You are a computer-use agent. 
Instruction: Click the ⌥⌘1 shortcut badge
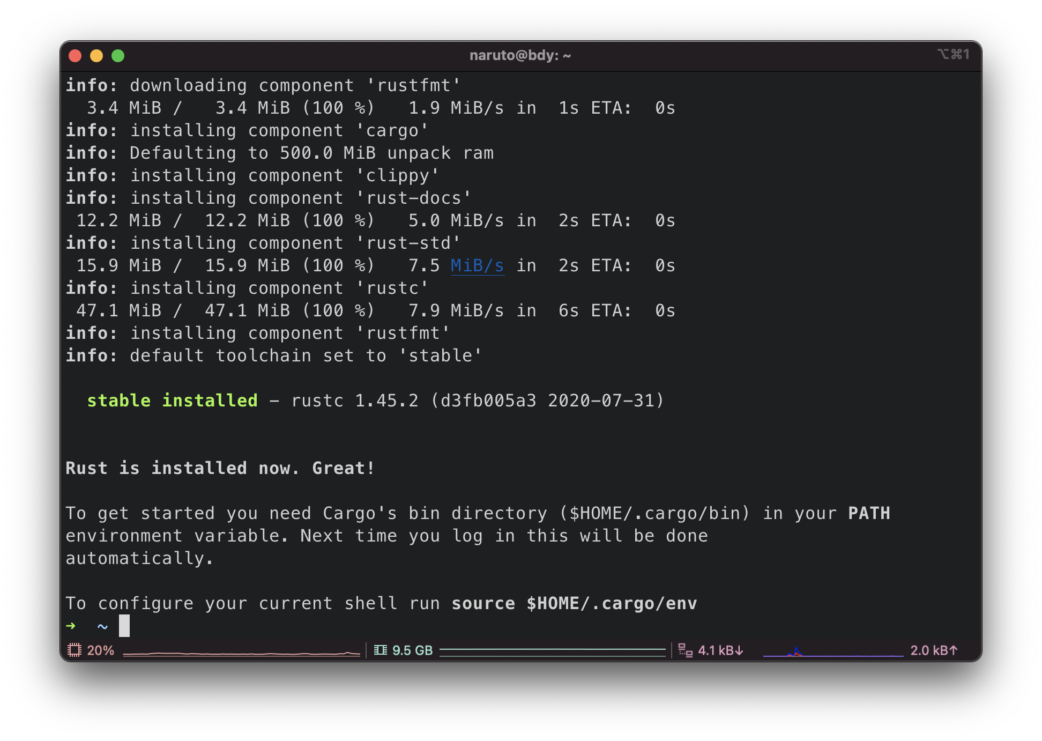pyautogui.click(x=954, y=54)
